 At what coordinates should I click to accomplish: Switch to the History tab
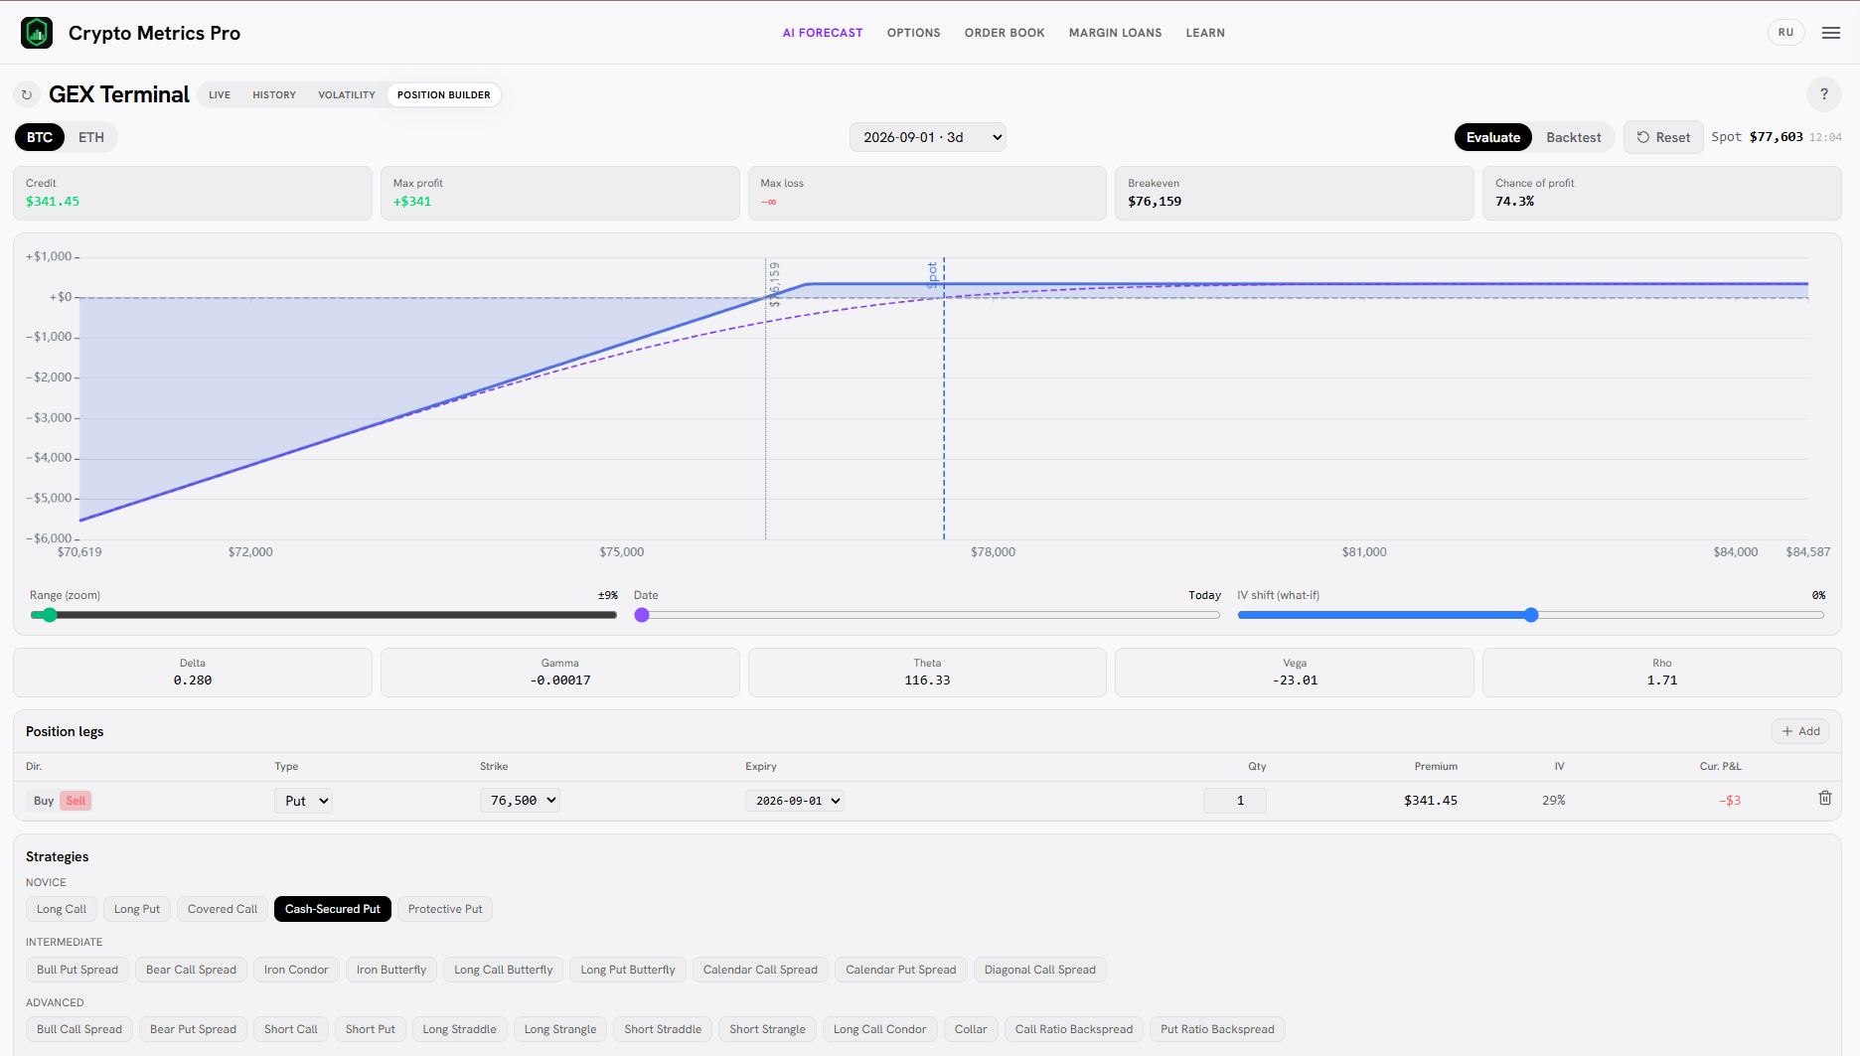[x=274, y=95]
